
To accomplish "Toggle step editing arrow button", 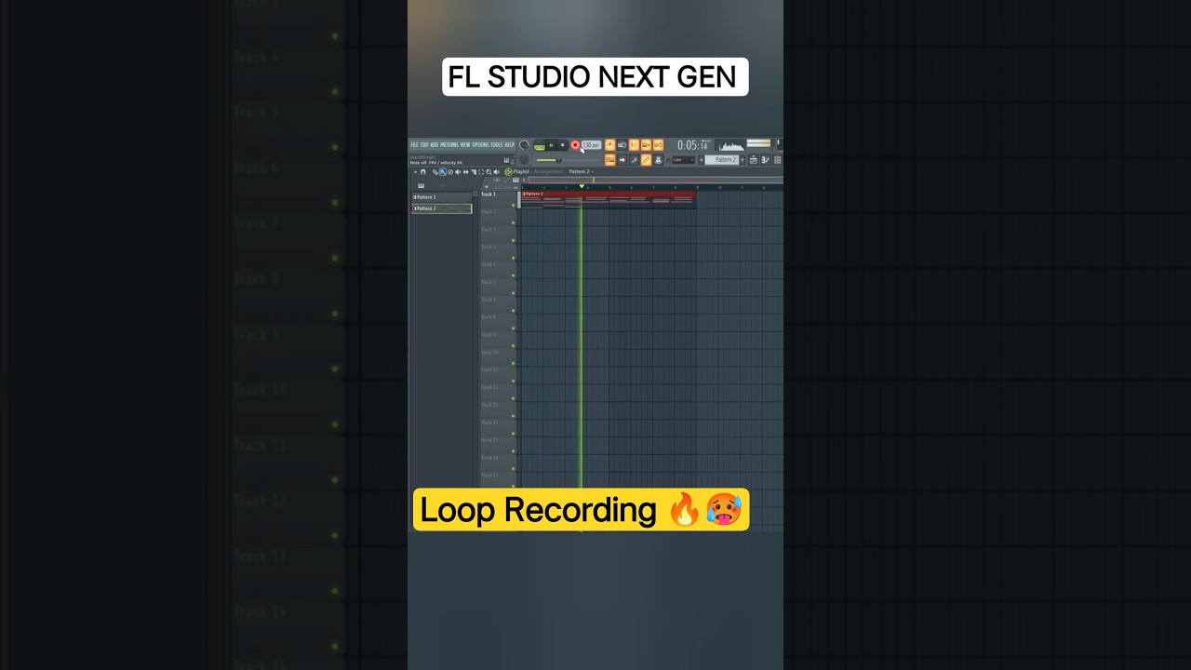I will click(x=622, y=160).
